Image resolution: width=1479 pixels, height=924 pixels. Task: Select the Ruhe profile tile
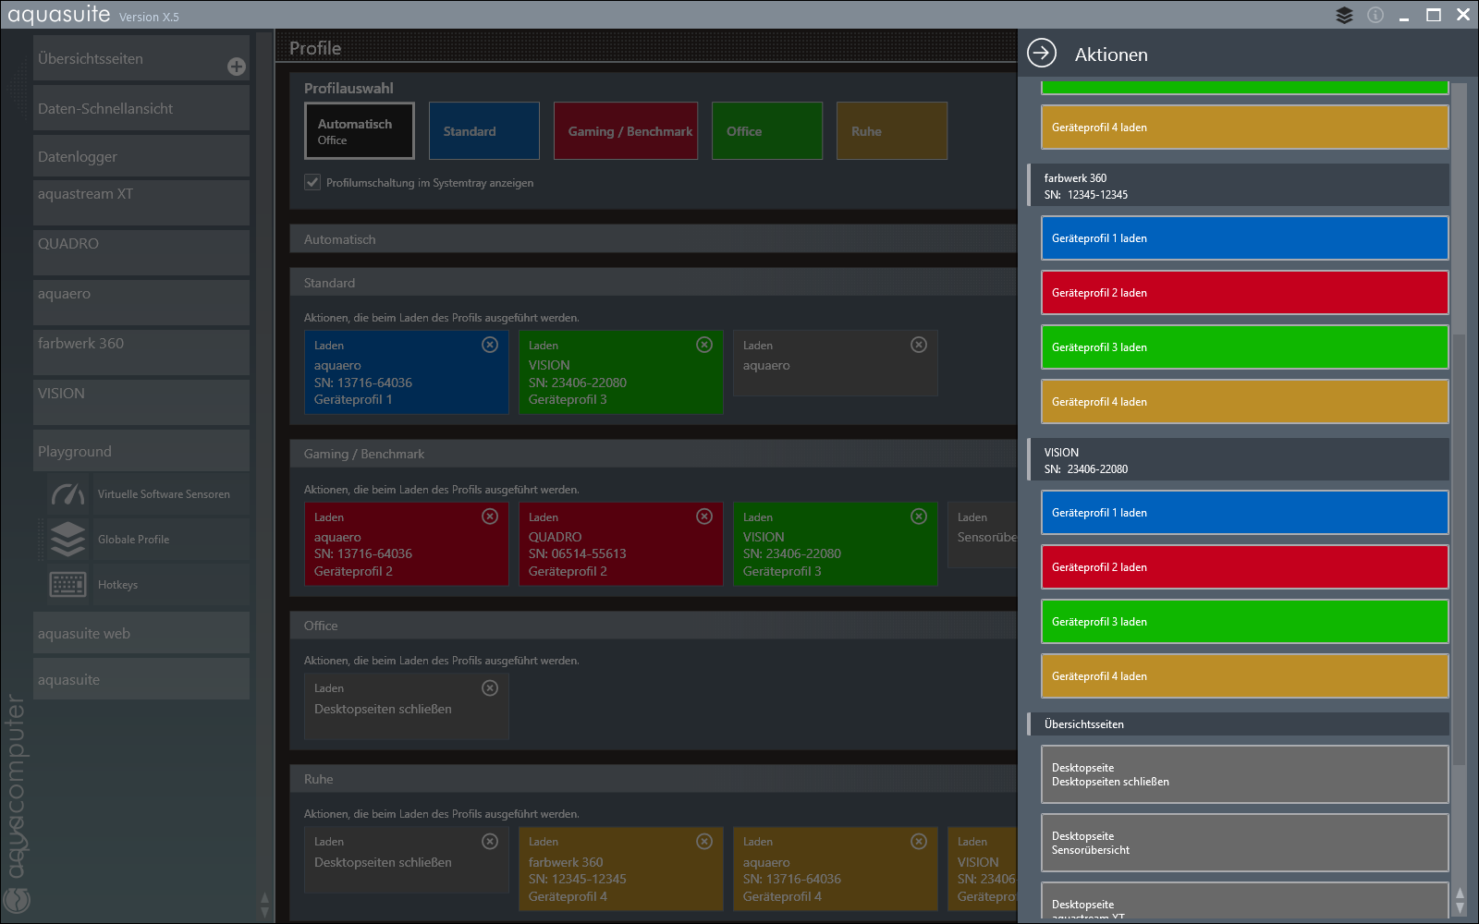pos(892,131)
